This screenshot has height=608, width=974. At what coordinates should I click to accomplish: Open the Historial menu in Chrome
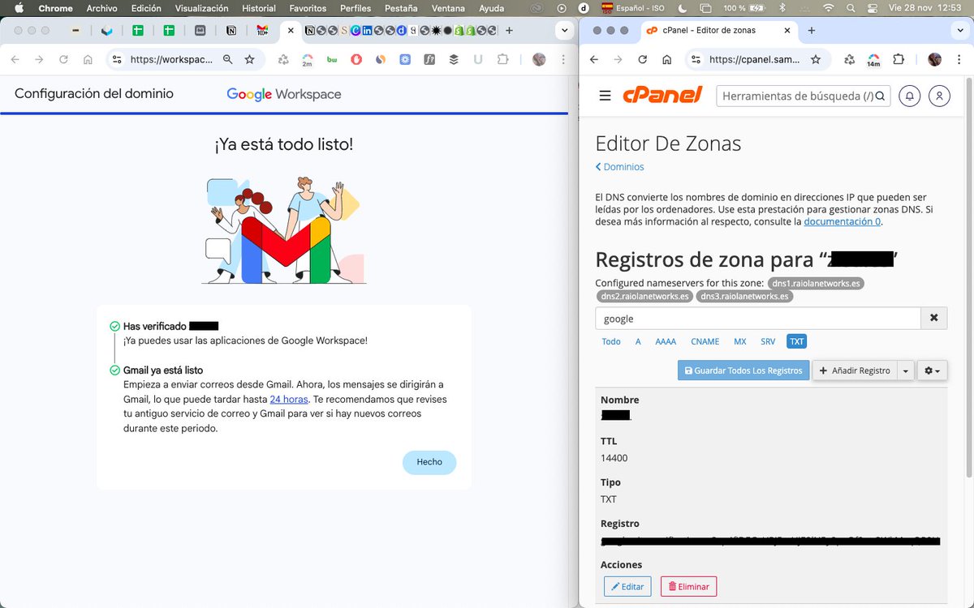click(258, 9)
